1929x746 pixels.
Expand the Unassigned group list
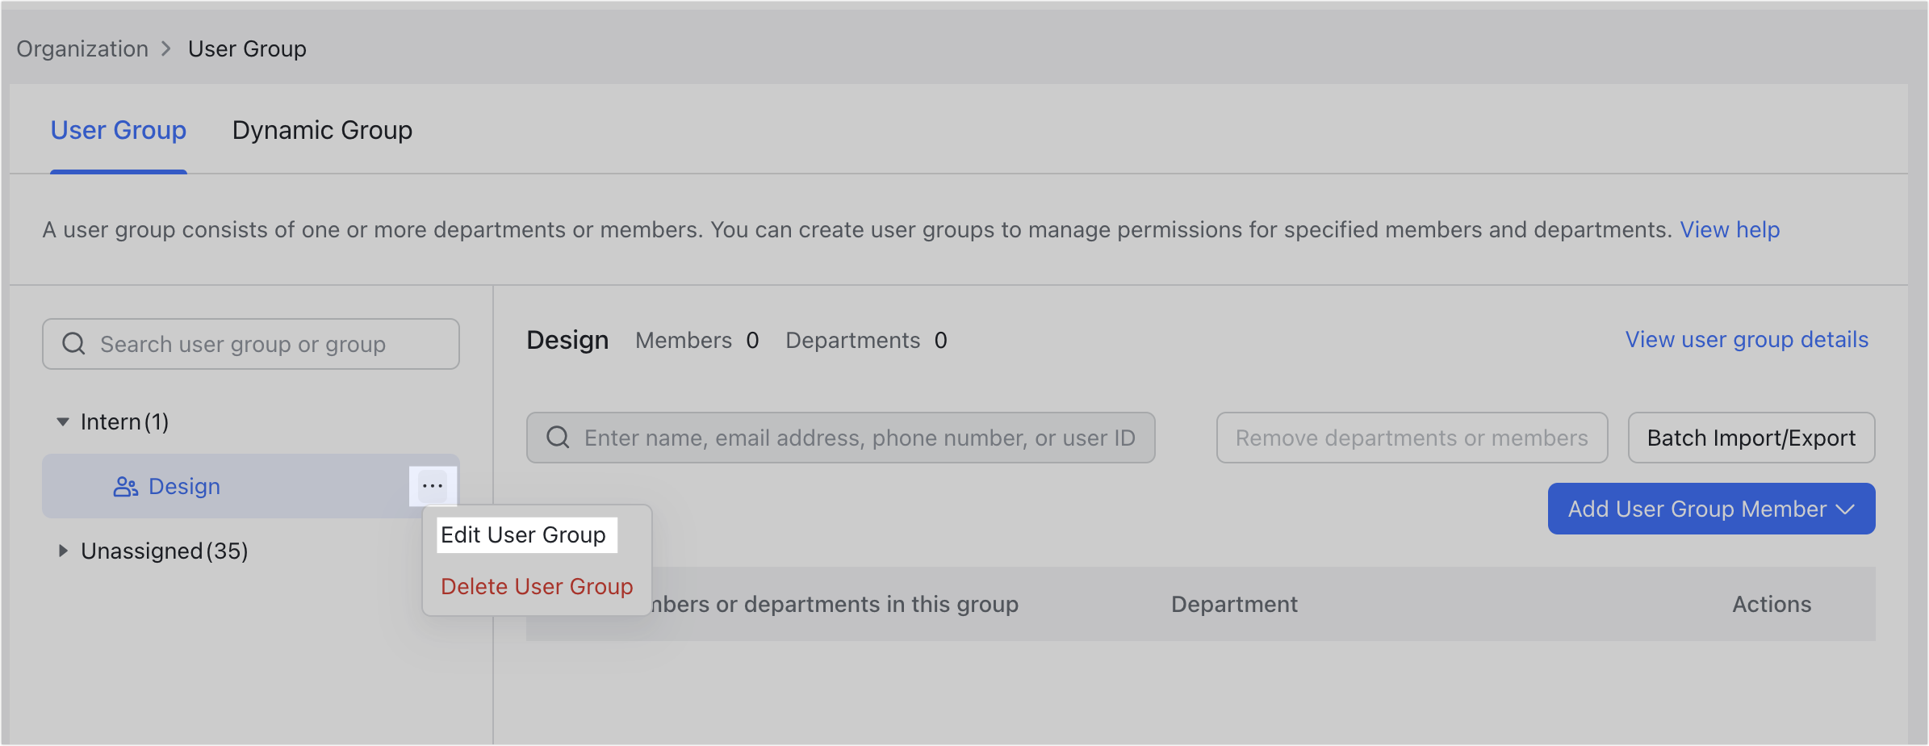pos(63,551)
